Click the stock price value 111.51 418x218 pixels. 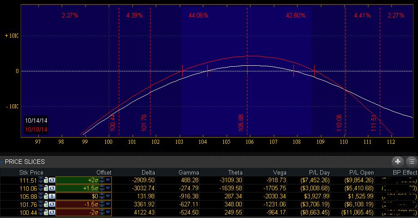28,180
